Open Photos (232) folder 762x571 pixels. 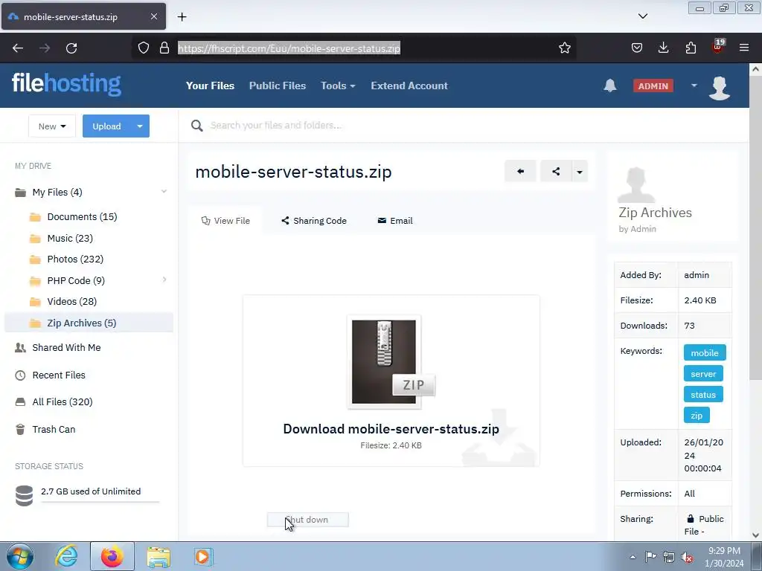75,259
